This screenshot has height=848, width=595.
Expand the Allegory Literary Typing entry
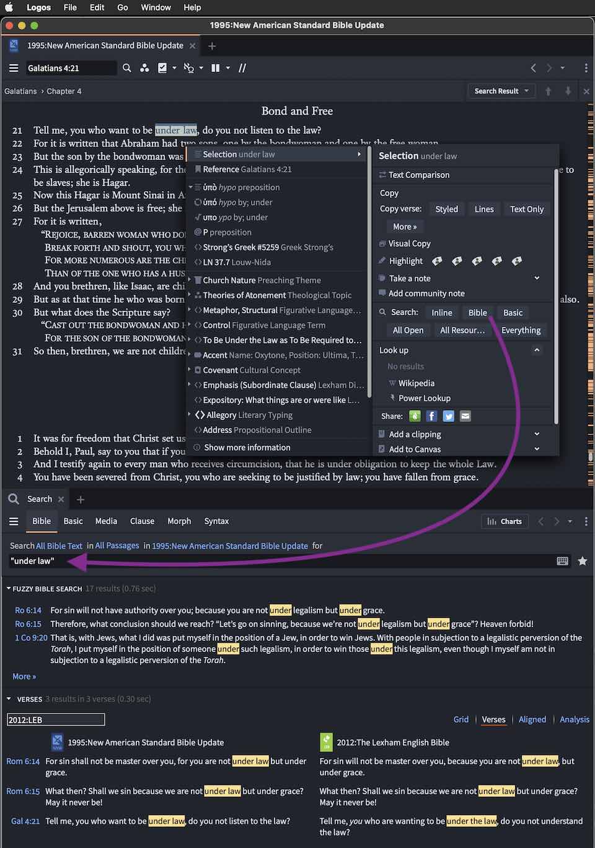click(x=190, y=414)
